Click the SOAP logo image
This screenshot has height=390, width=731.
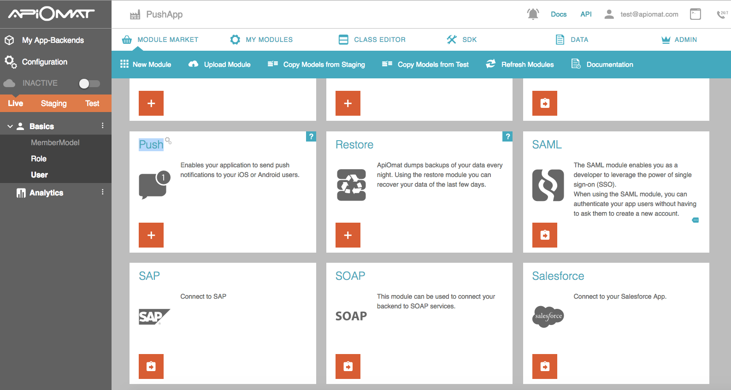(351, 316)
